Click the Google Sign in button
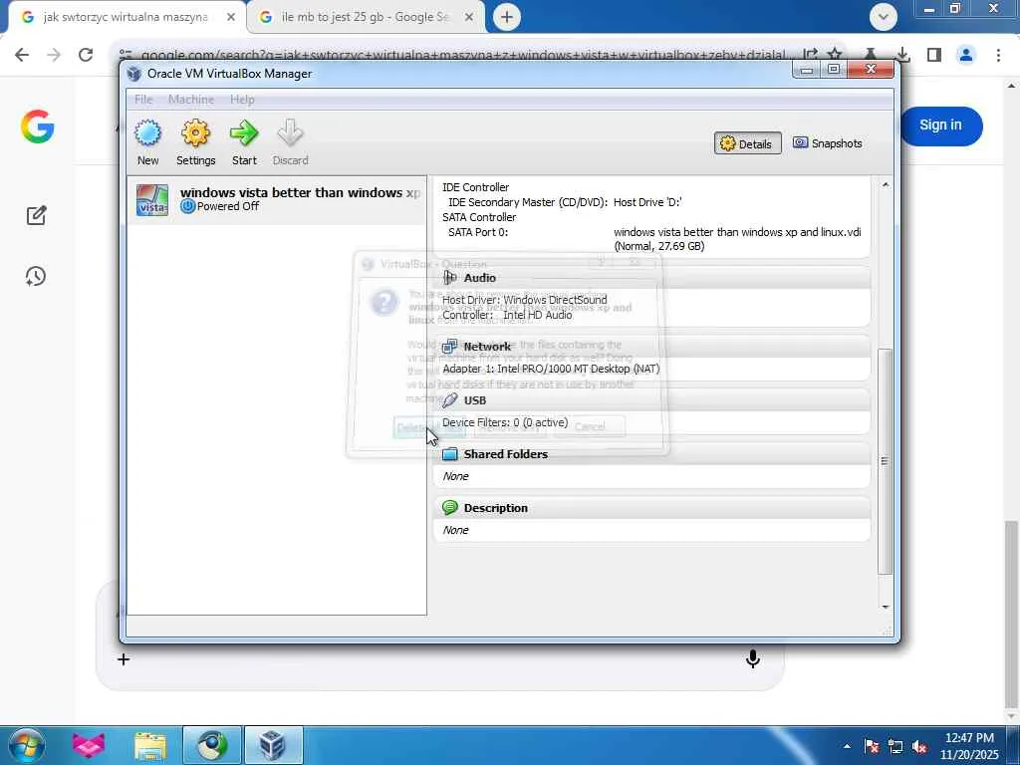This screenshot has height=765, width=1020. 940,126
